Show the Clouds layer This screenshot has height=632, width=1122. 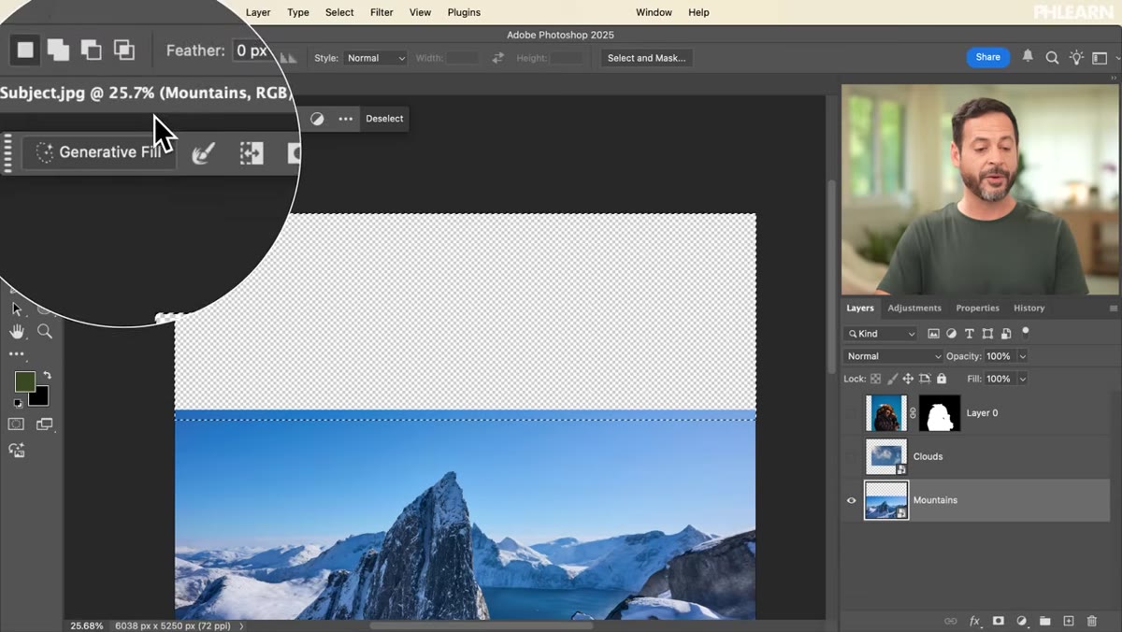click(x=851, y=456)
